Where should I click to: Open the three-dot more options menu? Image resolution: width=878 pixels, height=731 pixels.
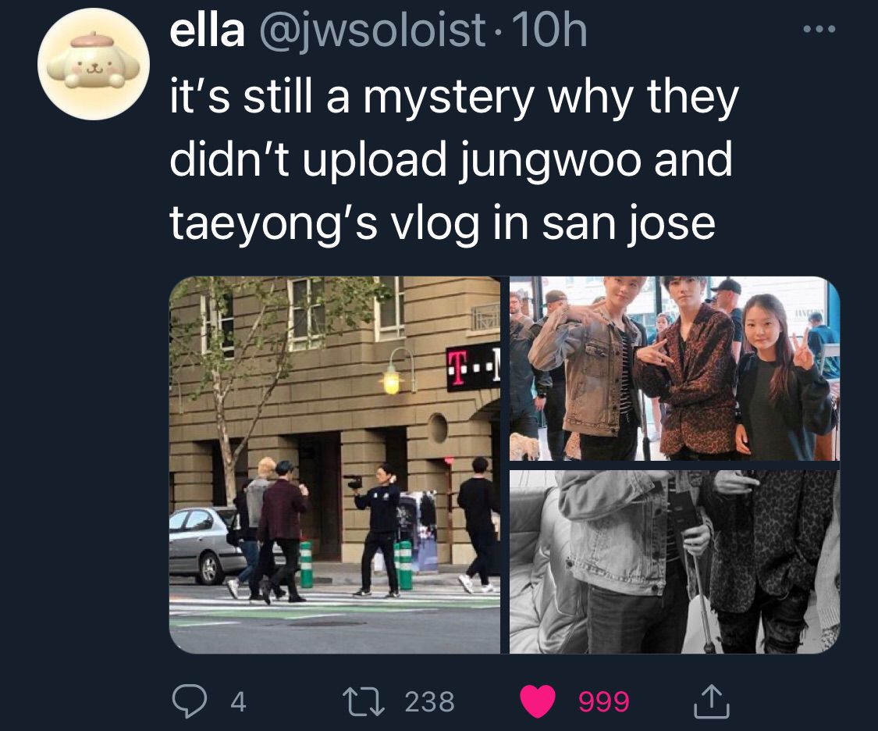pyautogui.click(x=819, y=29)
